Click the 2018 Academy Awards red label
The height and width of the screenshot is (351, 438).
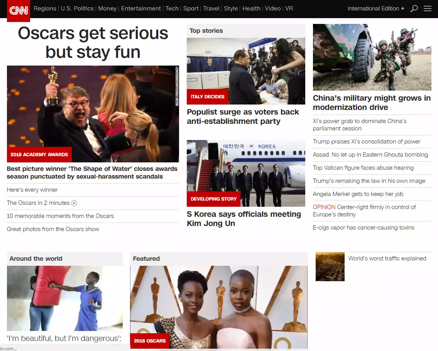(x=39, y=155)
